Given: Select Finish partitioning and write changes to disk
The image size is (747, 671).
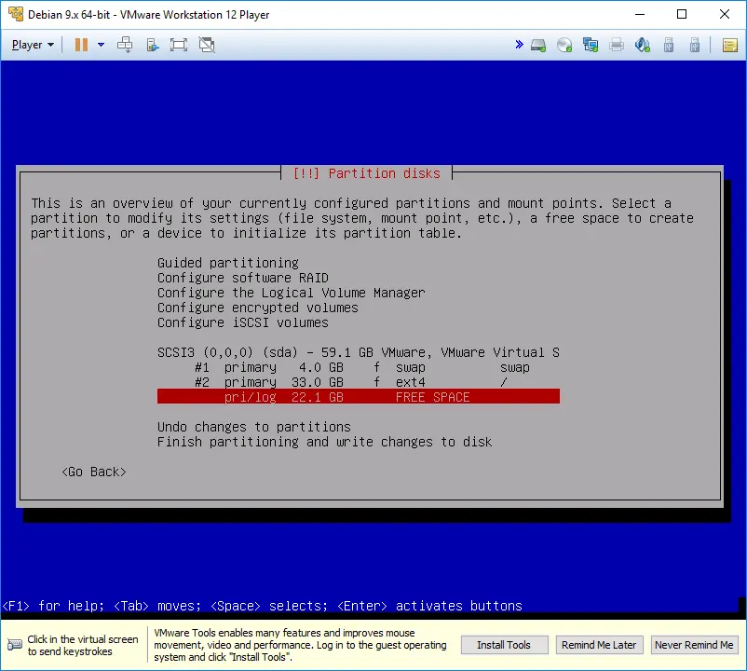Looking at the screenshot, I should click(x=324, y=442).
